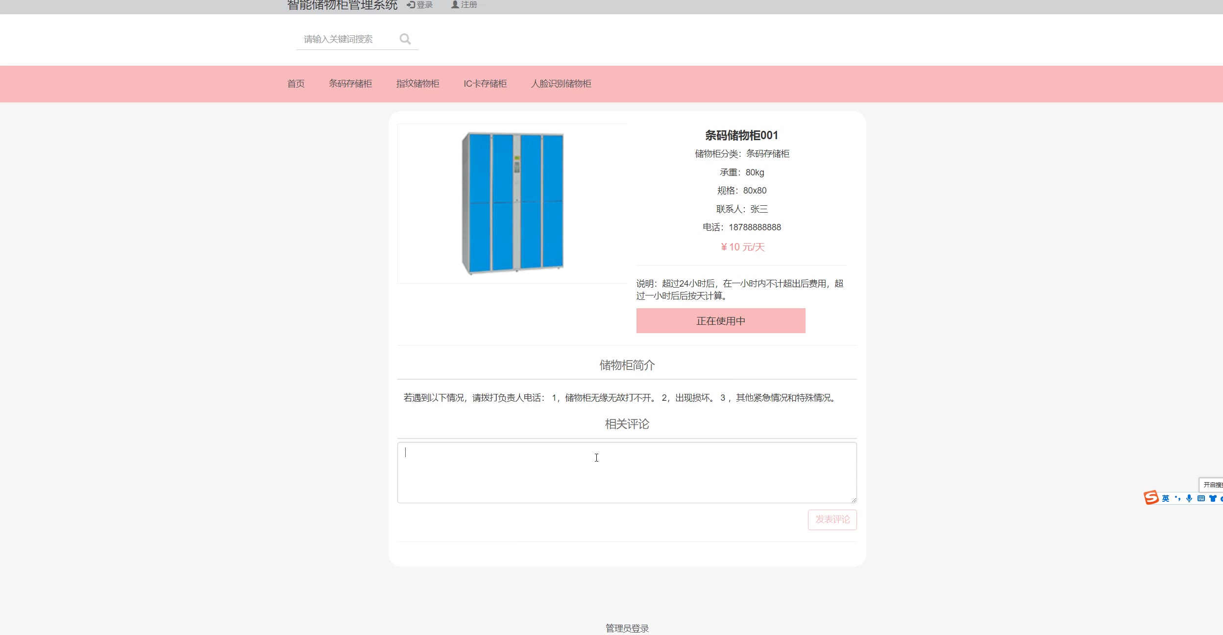The width and height of the screenshot is (1223, 635).
Task: Click the 开启搜 tooltip popup
Action: coord(1211,485)
